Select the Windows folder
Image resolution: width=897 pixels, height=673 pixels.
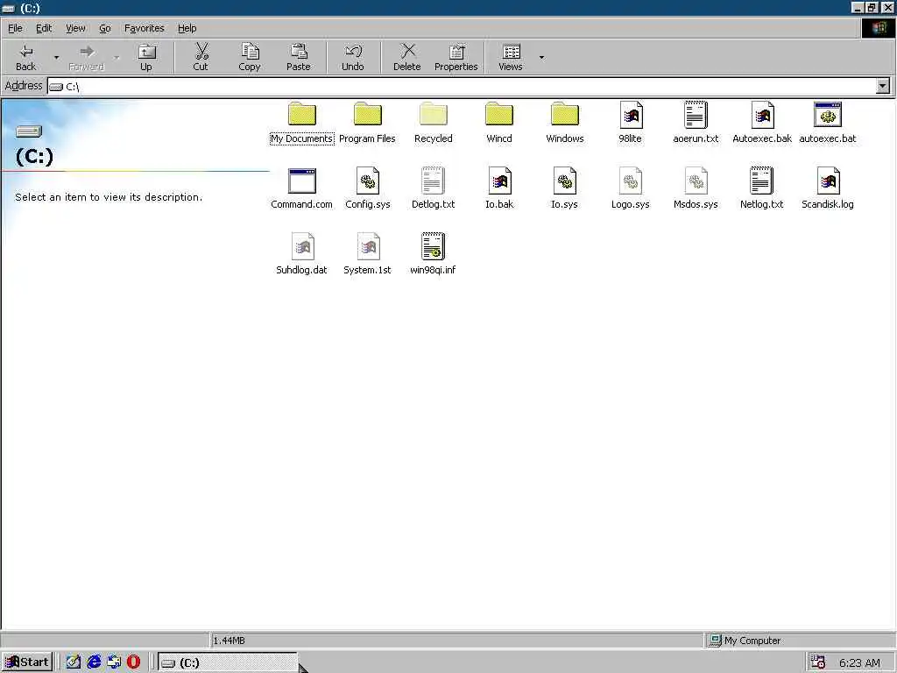coord(565,123)
